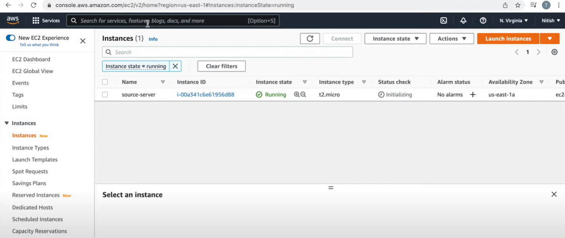This screenshot has height=238, width=565.
Task: Go to the next page of instances
Action: [x=538, y=52]
